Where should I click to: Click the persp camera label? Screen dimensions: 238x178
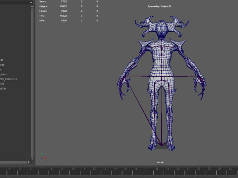pyautogui.click(x=160, y=162)
